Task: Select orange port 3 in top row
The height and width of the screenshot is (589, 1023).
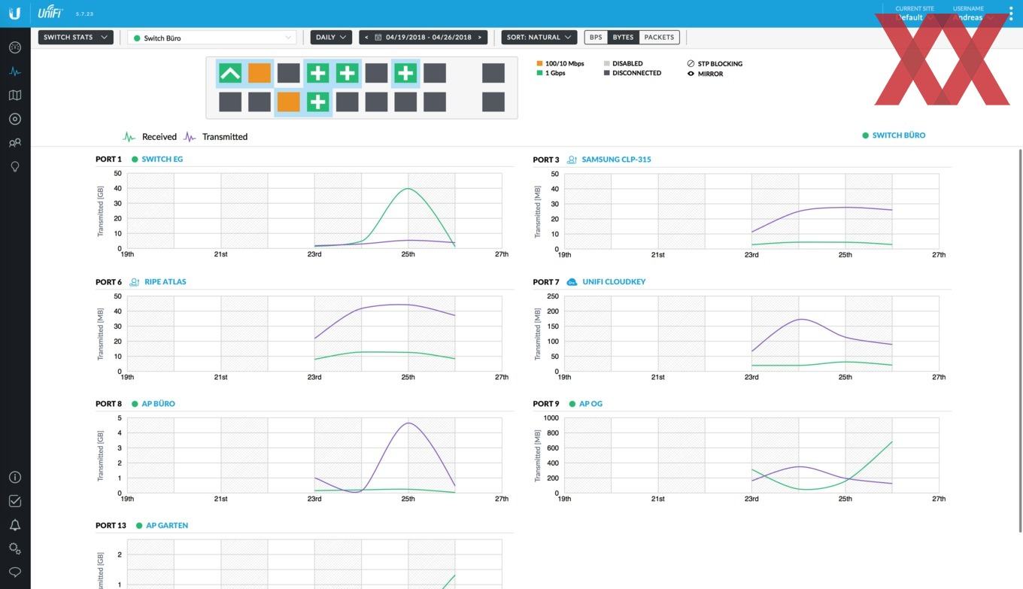Action: [x=260, y=73]
